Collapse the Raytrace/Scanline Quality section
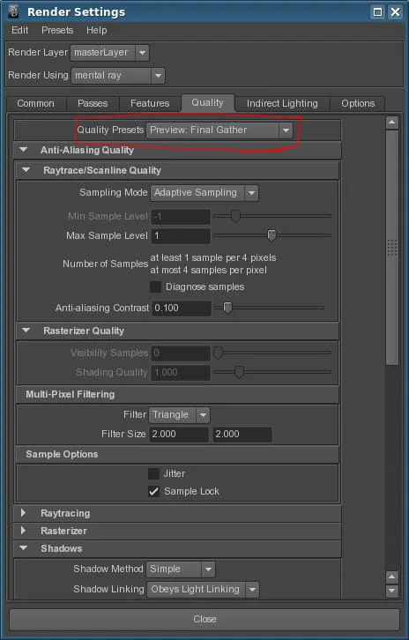This screenshot has height=640, width=409. coord(26,170)
